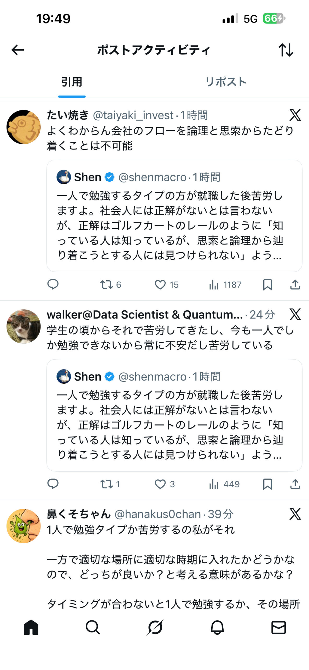Open Grok icon on walker's post
This screenshot has height=670, width=309.
[295, 314]
